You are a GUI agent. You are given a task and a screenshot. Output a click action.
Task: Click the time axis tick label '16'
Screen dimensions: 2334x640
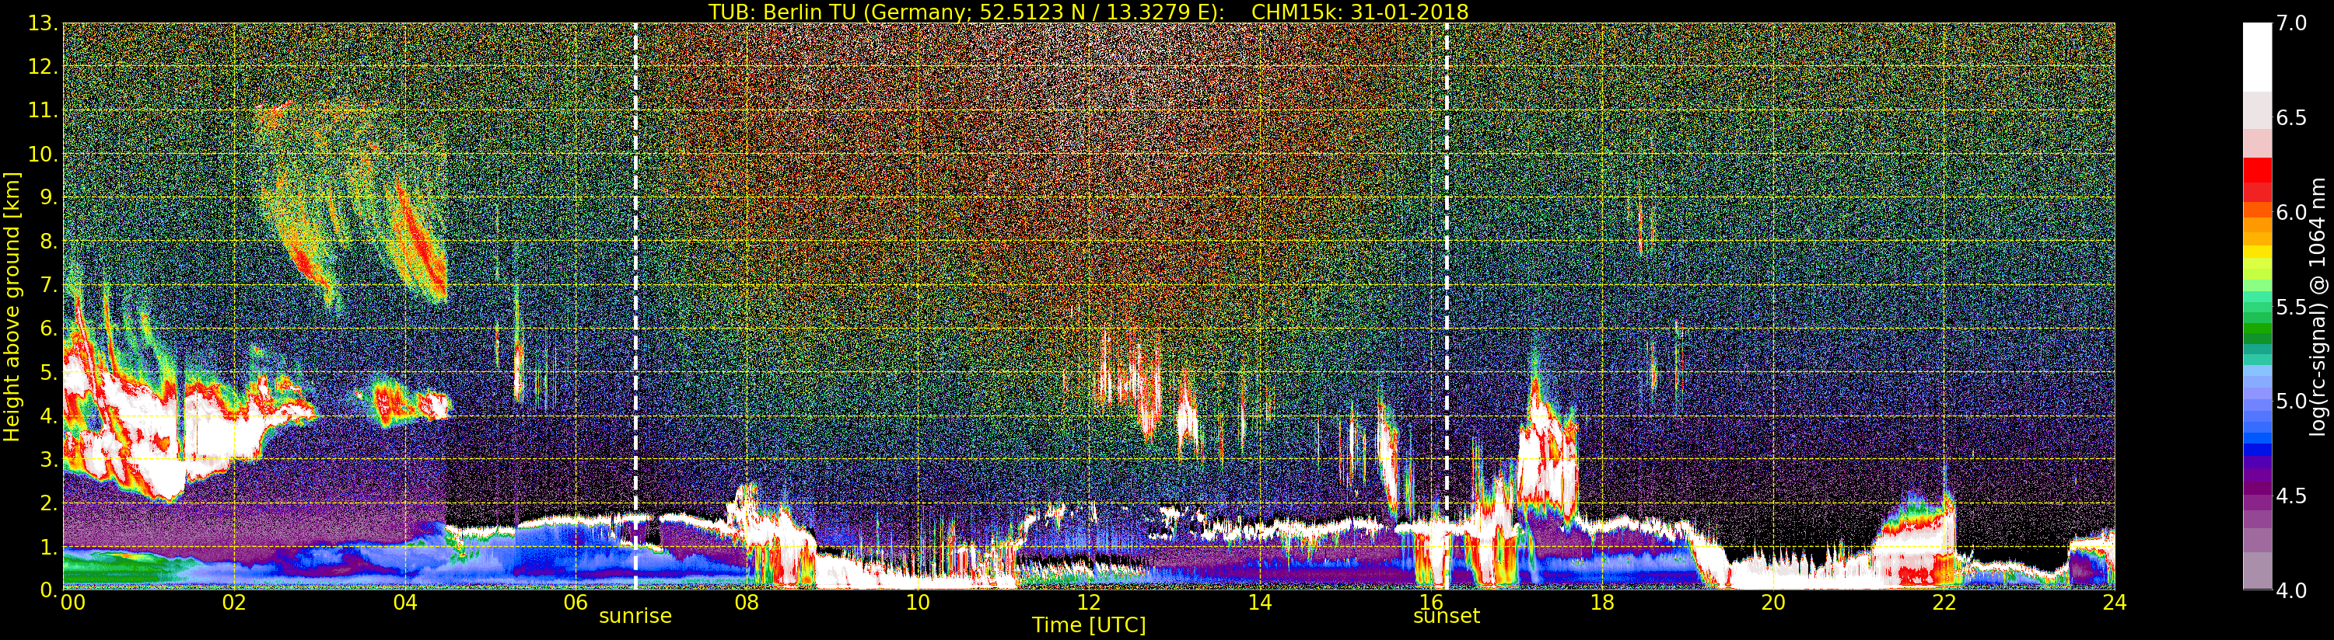click(x=1431, y=602)
